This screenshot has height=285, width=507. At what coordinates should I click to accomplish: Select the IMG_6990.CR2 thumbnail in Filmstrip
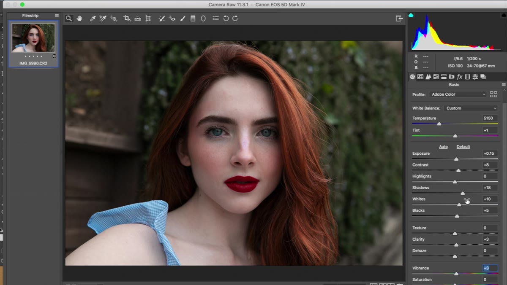click(33, 38)
